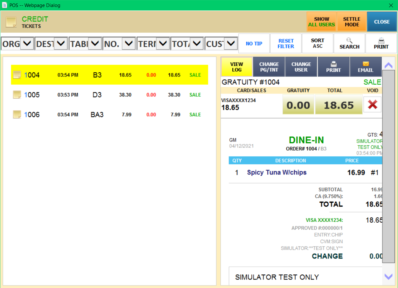Screen dimensions: 398x288
Task: Click Change User button
Action: pyautogui.click(x=301, y=67)
